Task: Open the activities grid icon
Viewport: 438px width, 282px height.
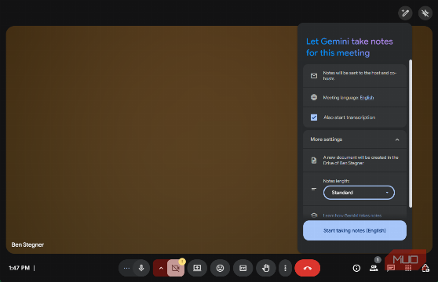Action: click(408, 268)
